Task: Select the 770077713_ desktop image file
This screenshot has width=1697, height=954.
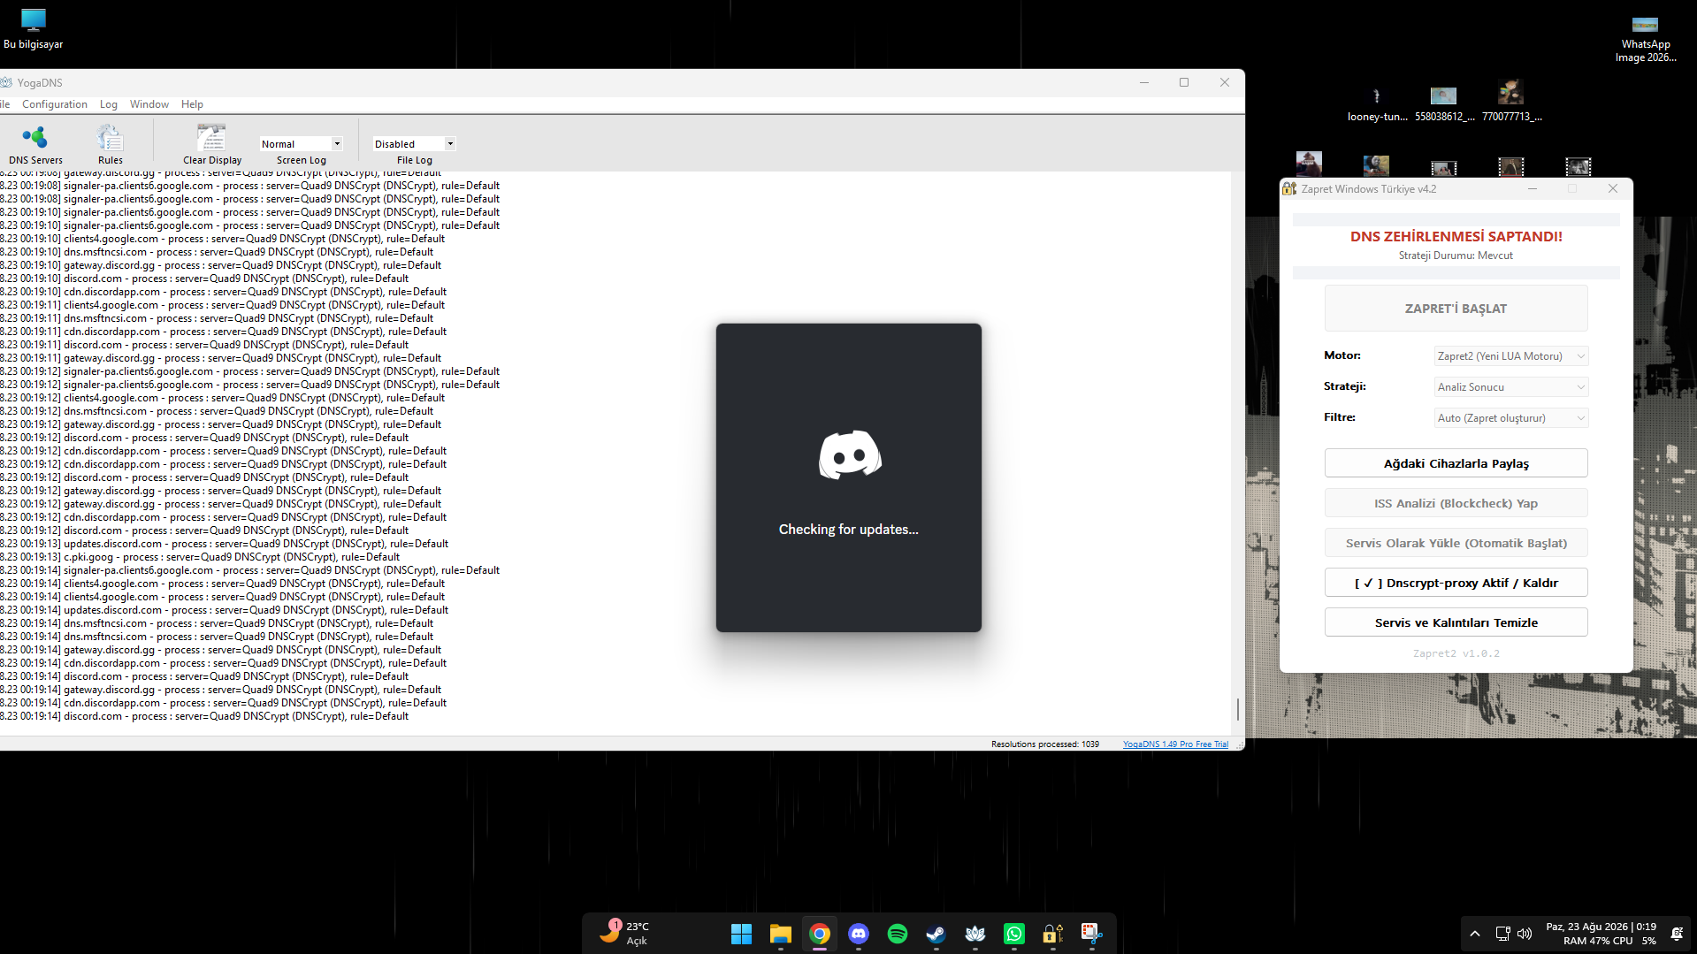Action: click(x=1511, y=103)
